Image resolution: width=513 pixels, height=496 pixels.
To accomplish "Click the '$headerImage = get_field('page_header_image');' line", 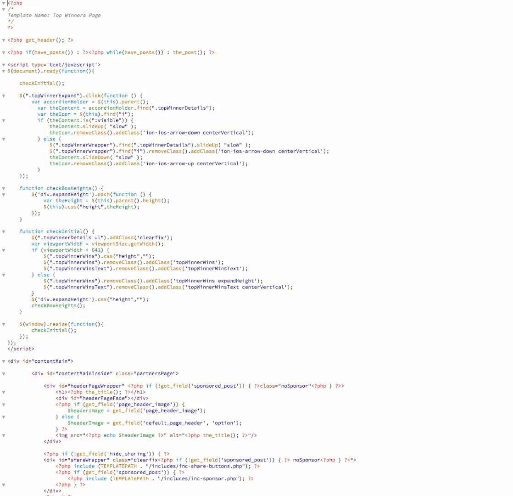I will [136, 411].
